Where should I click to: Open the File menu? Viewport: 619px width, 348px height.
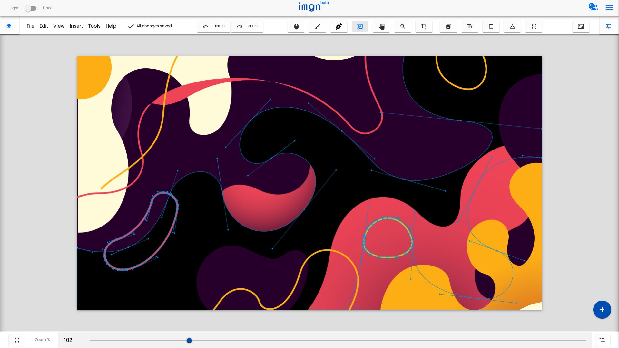[30, 26]
